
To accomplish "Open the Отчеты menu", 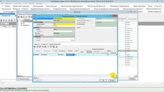I will (25, 4).
